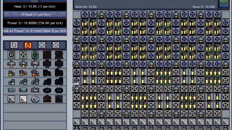The height and width of the screenshot is (130, 232).
Task: Click the empty top-right corner reactor slot
Action: 225,14
